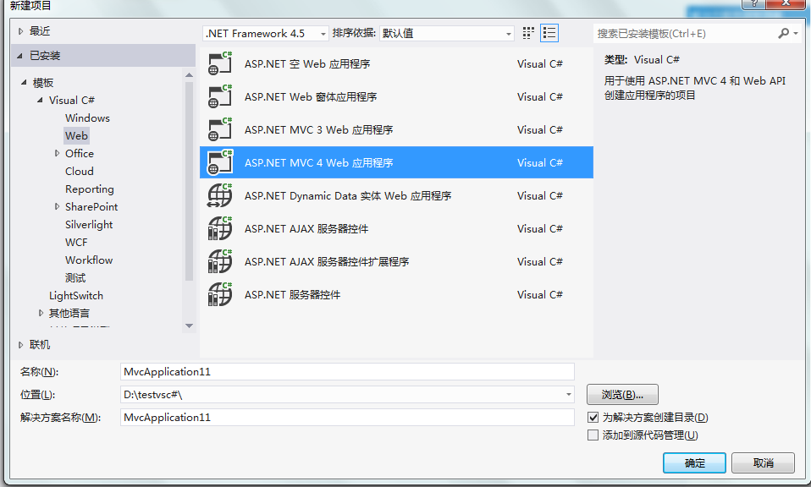Click the ASP.NET AJAX 服务器控件扩展程序 icon

point(220,262)
